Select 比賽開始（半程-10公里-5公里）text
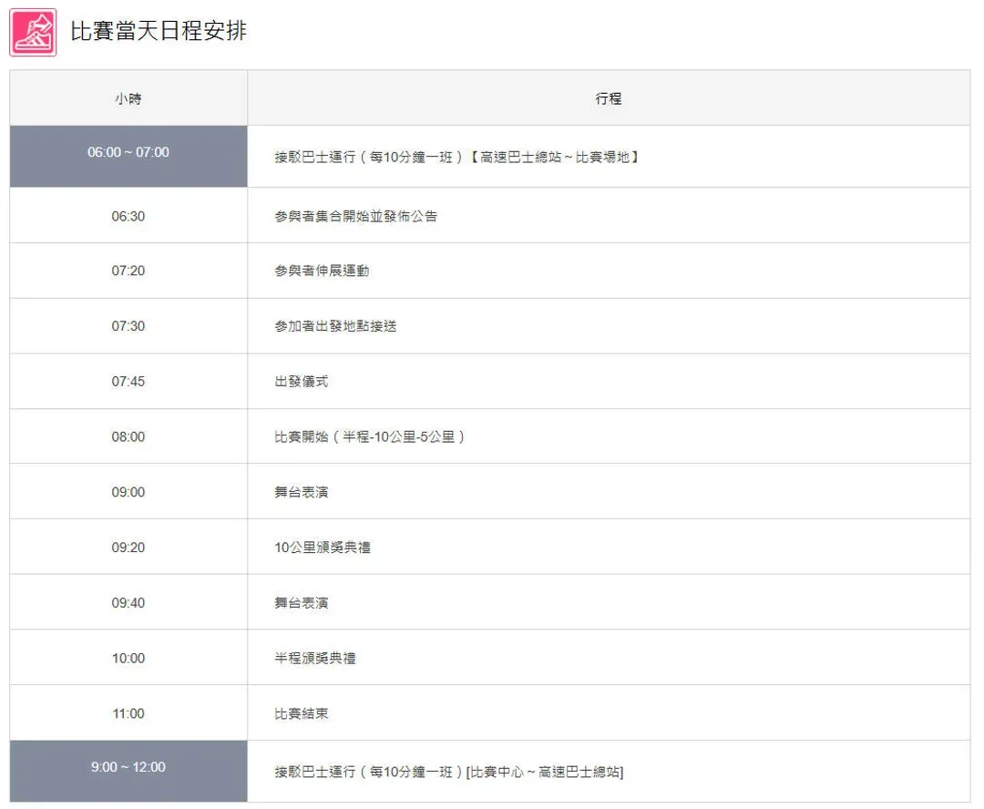This screenshot has height=809, width=984. tap(369, 437)
